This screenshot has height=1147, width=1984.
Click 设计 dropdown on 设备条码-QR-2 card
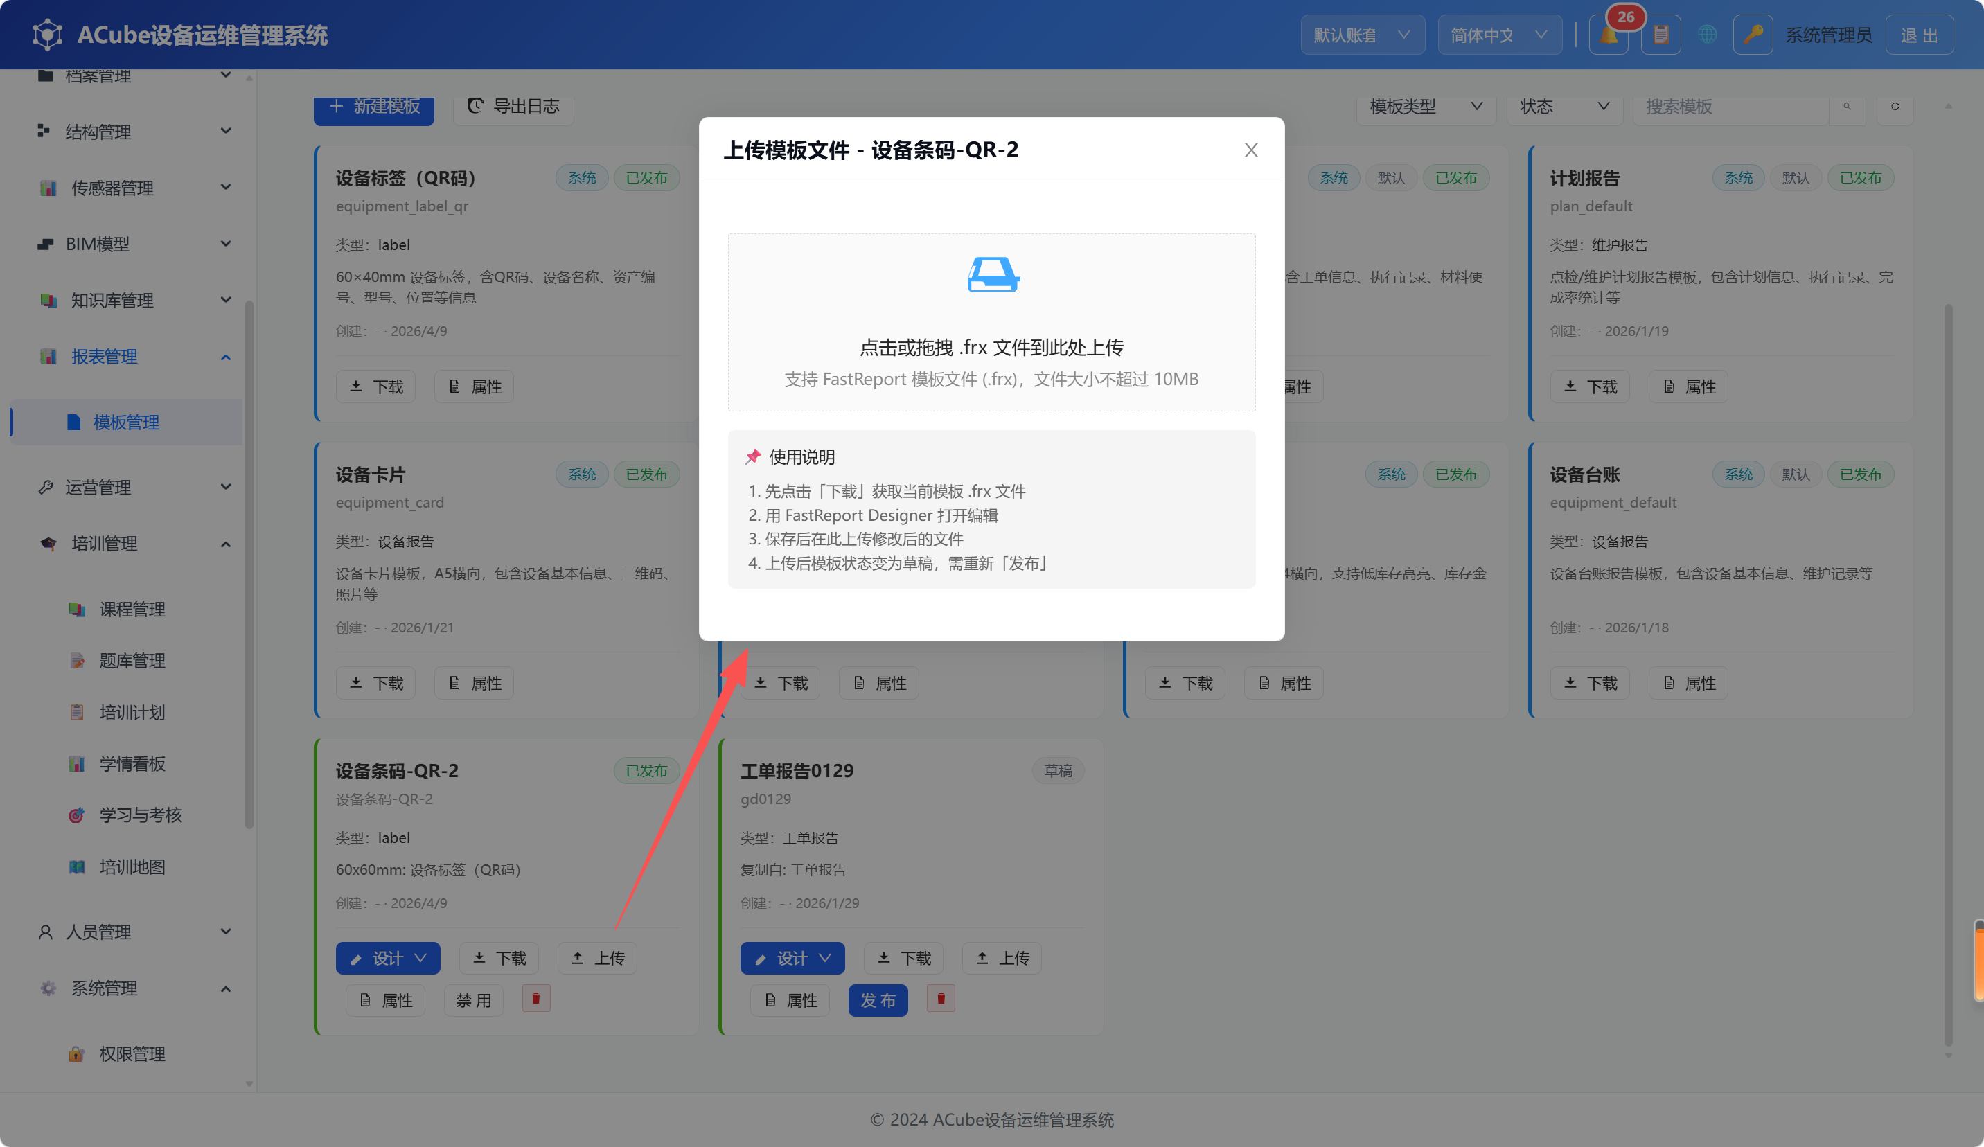(x=387, y=958)
